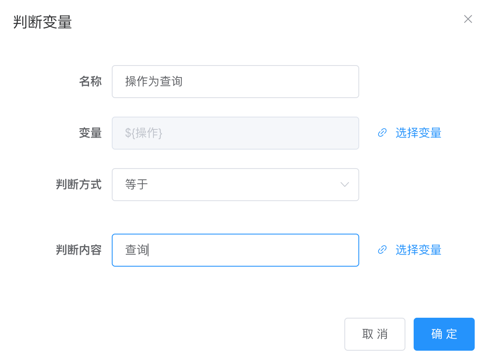Viewport: 485px width, 361px height.
Task: Confirm with the blue 确定 button
Action: pyautogui.click(x=444, y=334)
